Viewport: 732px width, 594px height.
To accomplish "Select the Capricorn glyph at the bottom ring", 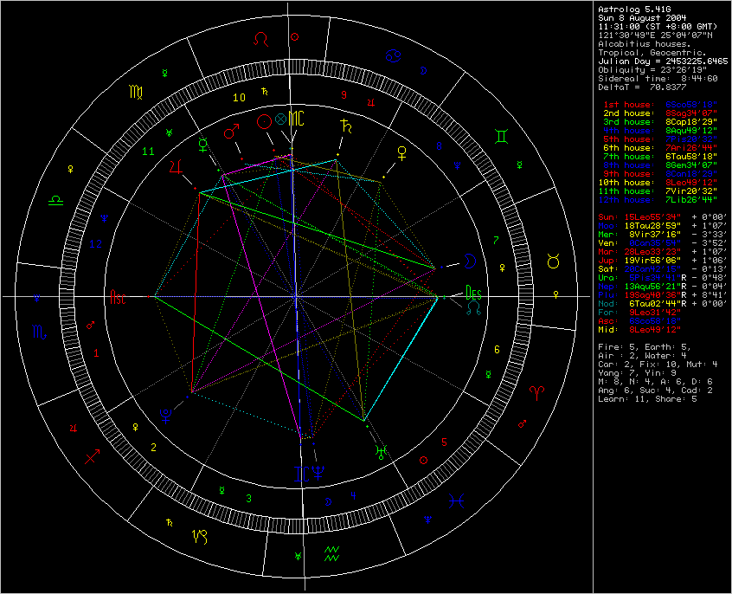I will pyautogui.click(x=200, y=537).
